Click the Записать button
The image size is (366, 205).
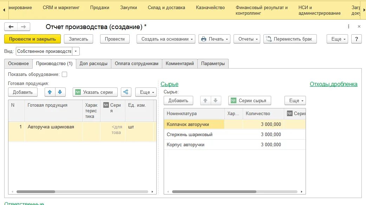(78, 39)
